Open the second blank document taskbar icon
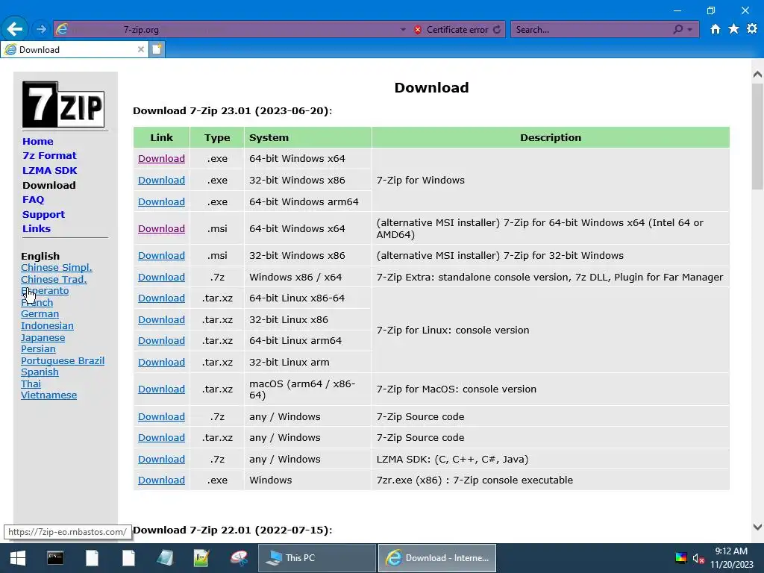 click(128, 558)
